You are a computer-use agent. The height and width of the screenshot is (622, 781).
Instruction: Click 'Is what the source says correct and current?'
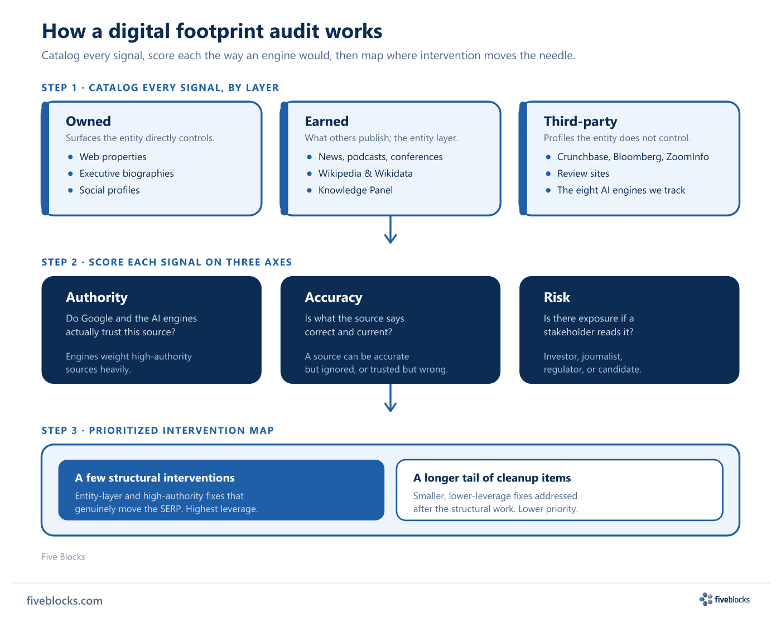[x=355, y=325]
